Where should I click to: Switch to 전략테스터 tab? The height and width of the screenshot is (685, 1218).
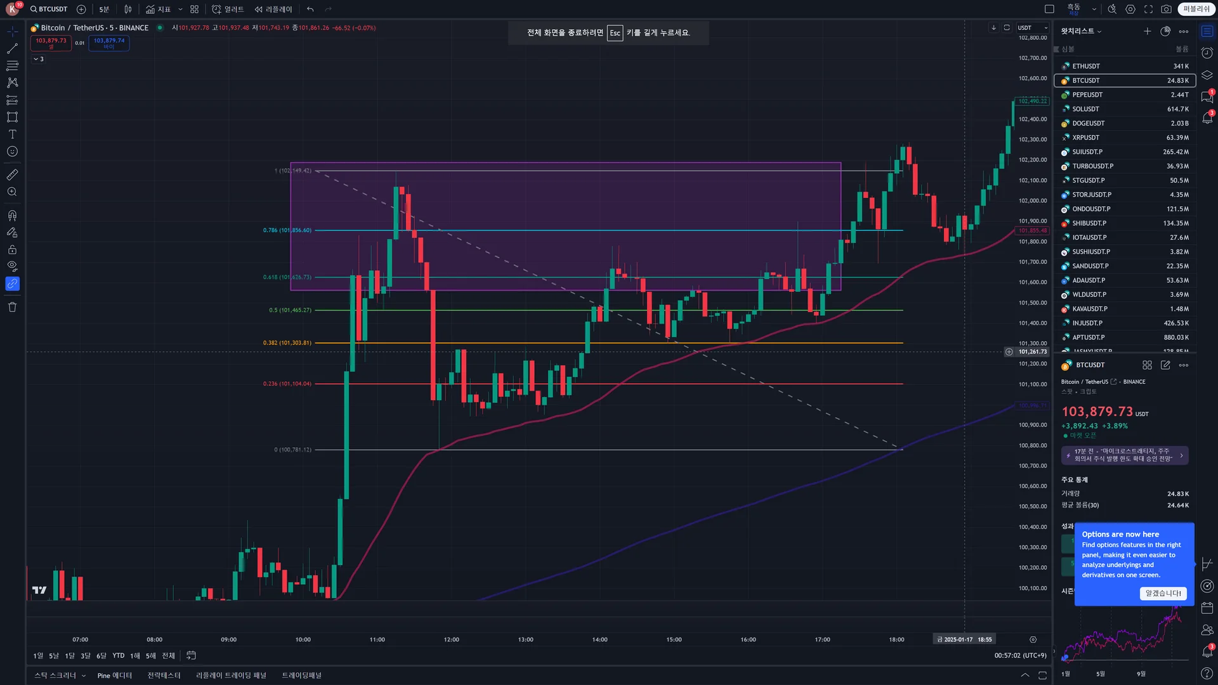click(164, 675)
